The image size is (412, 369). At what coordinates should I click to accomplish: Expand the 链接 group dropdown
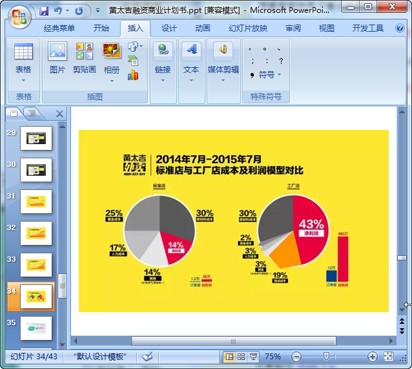click(x=163, y=81)
